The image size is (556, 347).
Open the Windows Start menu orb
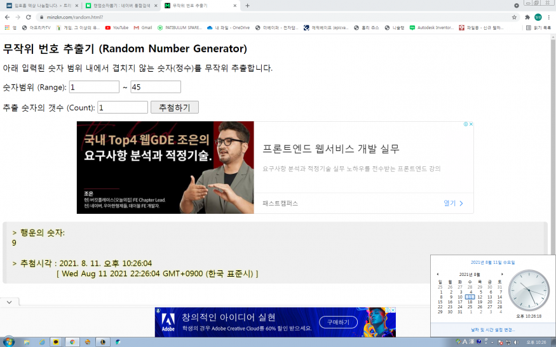[8, 342]
